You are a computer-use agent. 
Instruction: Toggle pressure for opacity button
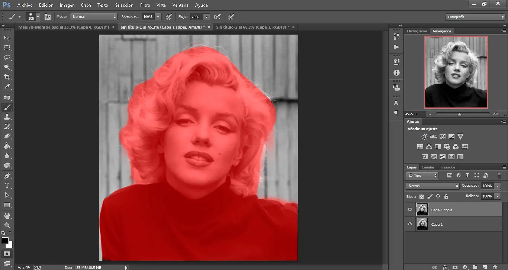click(169, 17)
